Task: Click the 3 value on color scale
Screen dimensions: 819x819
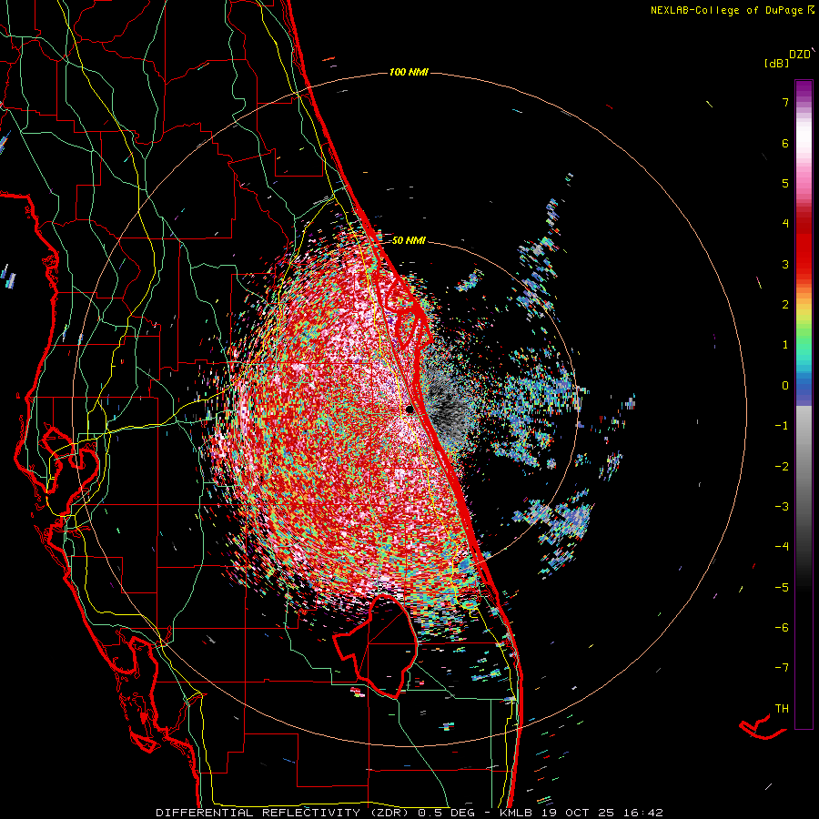Action: coord(785,264)
